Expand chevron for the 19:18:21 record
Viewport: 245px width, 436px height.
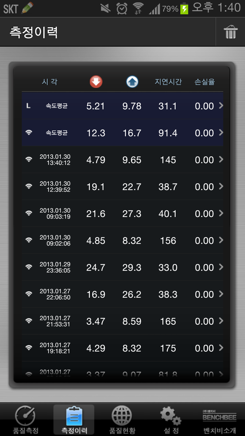pyautogui.click(x=221, y=348)
